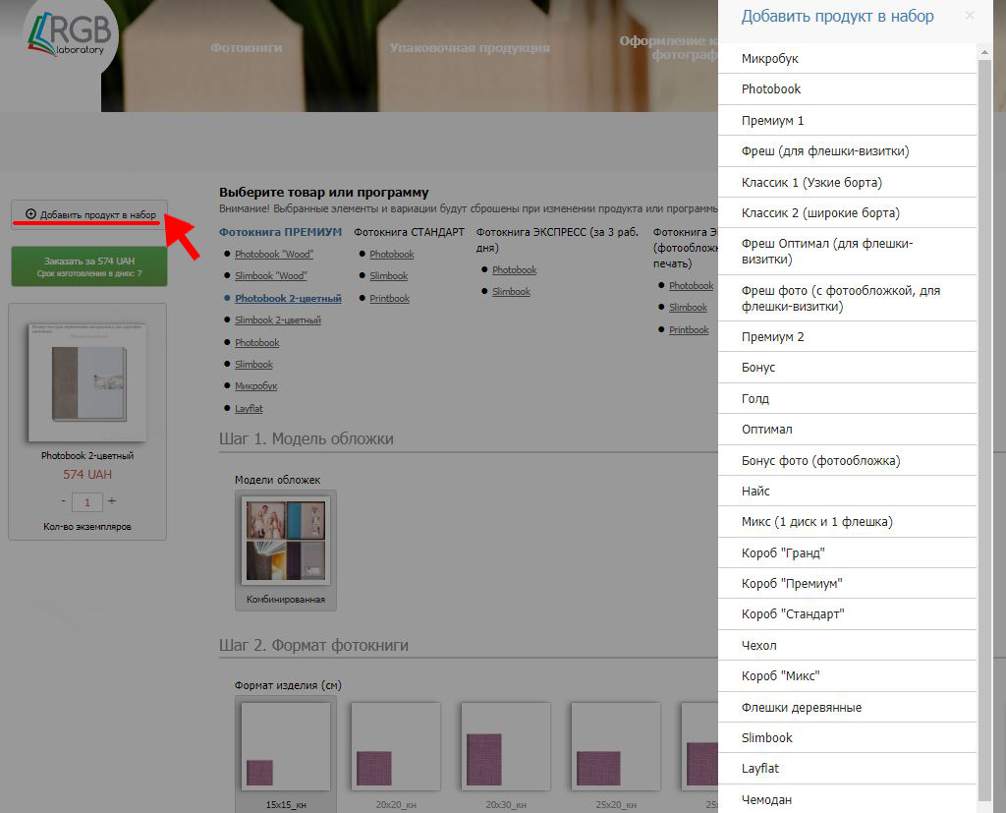Choose Чемодан at the list bottom
The height and width of the screenshot is (813, 1006).
pos(766,799)
